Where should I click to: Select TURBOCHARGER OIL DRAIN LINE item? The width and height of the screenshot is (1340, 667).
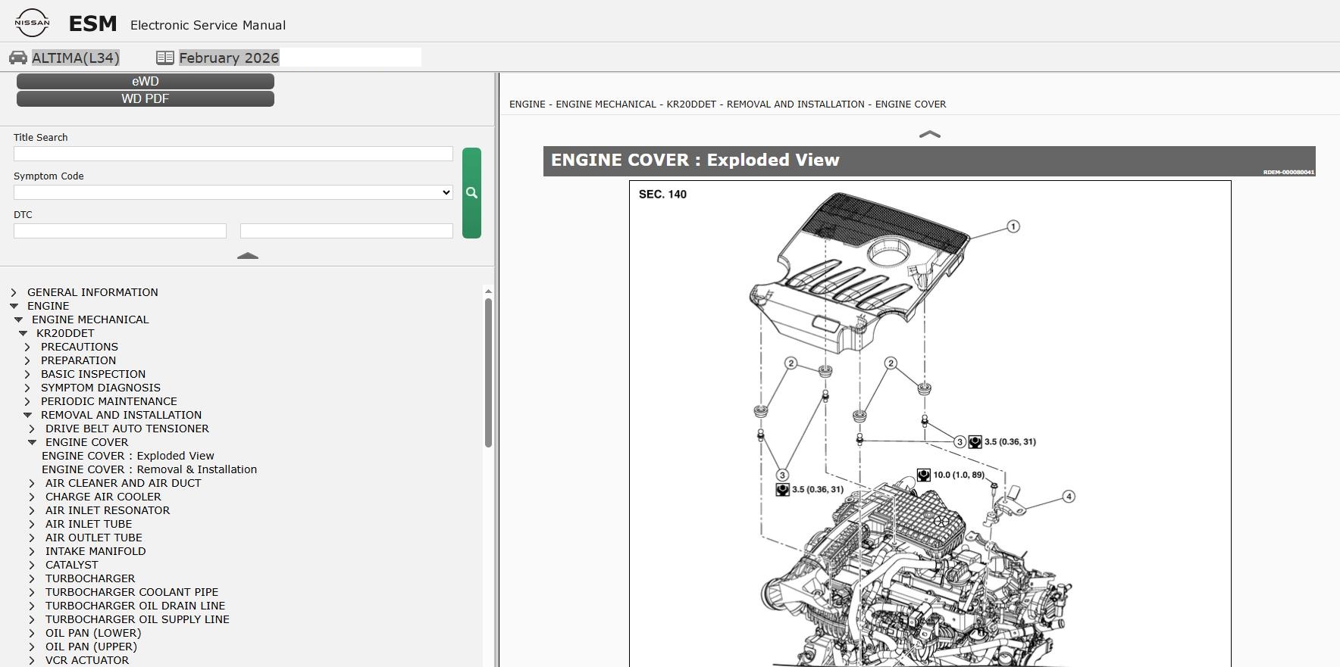coord(135,606)
